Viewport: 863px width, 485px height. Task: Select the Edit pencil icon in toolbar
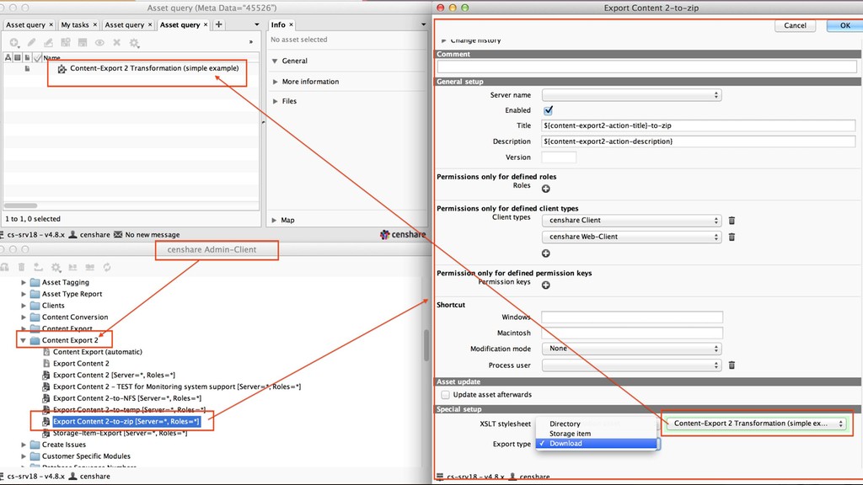click(x=32, y=42)
